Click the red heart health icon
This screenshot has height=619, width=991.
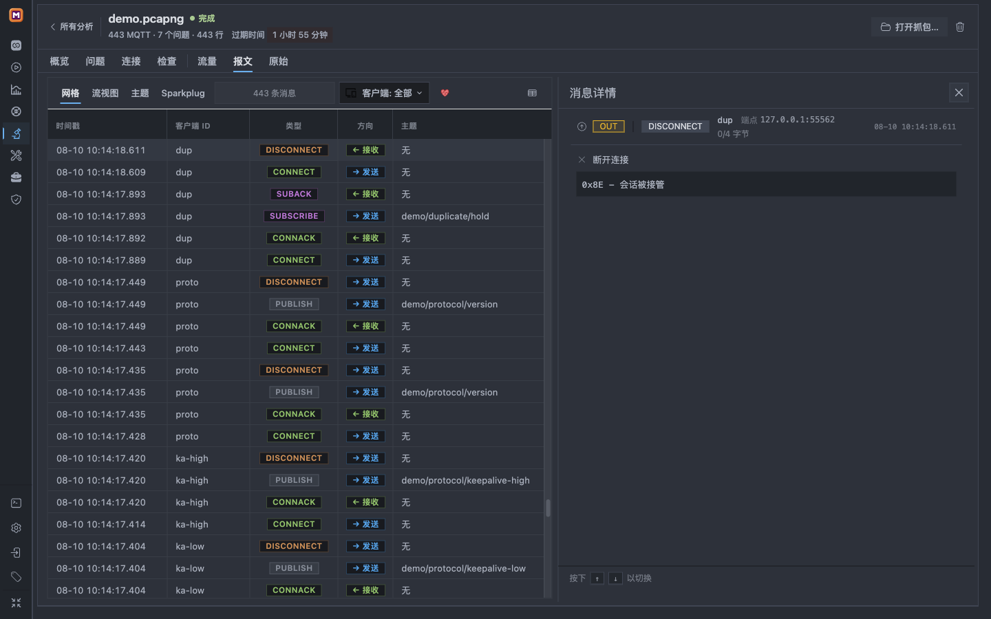pyautogui.click(x=445, y=93)
